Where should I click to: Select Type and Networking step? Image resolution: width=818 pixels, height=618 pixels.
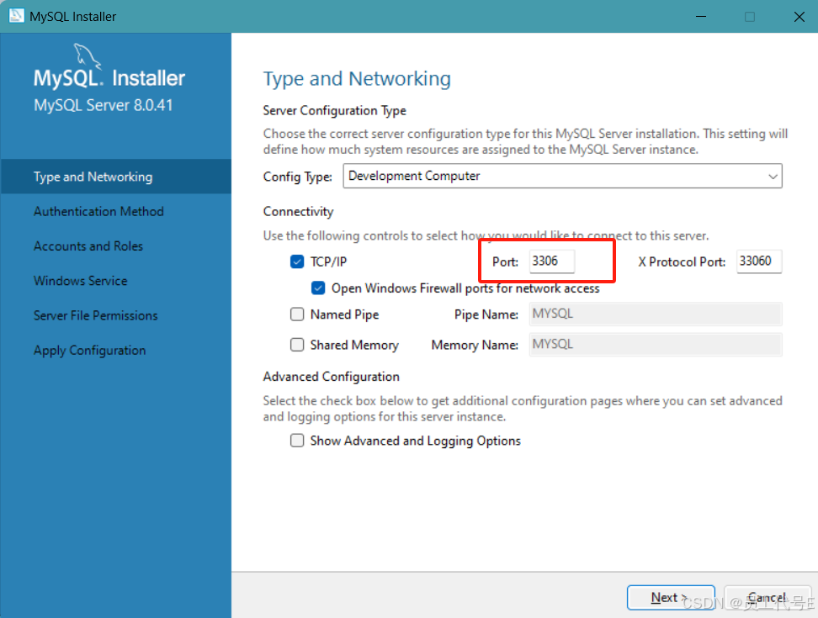point(116,177)
